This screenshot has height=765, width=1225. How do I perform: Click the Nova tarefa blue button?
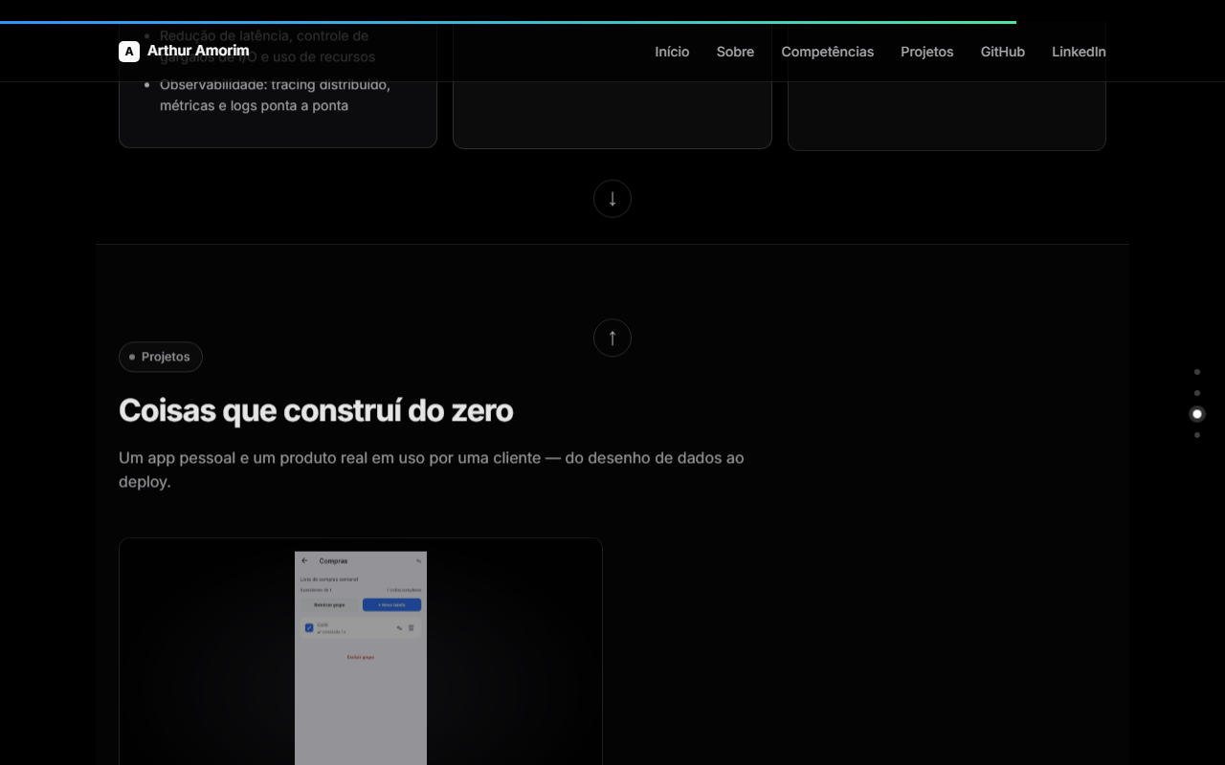tap(391, 605)
